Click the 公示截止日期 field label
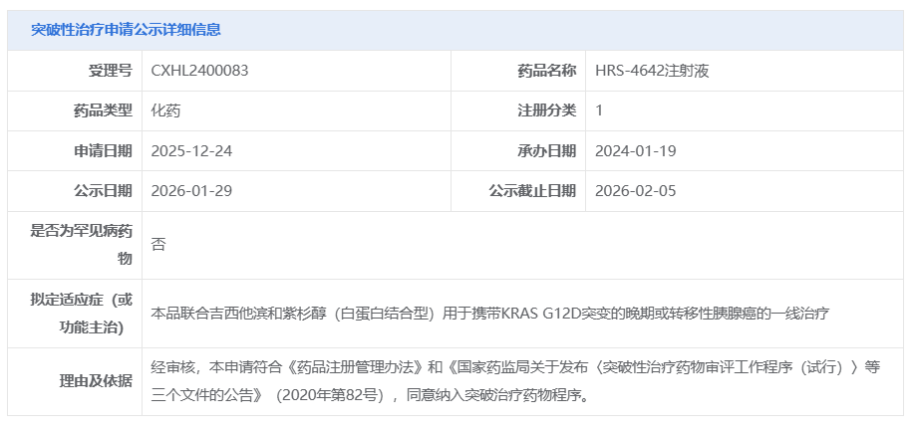Viewport: 911px width, 430px height. coord(532,190)
